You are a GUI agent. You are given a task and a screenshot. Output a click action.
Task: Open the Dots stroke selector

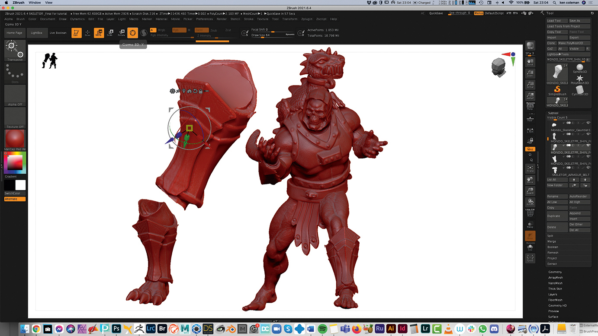[x=15, y=73]
